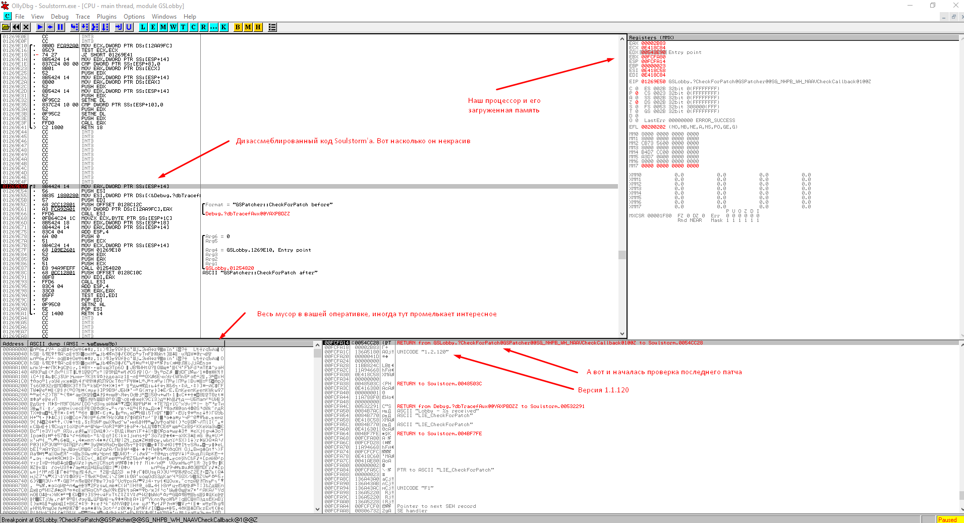The image size is (964, 523).
Task: Open the Plugins menu
Action: [x=106, y=17]
